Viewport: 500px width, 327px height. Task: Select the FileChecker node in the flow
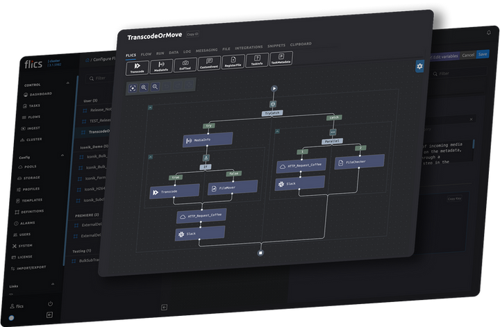tap(360, 162)
